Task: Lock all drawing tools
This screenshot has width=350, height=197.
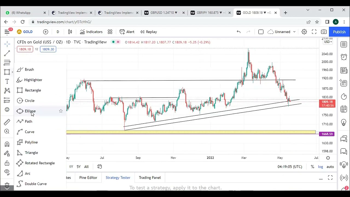Action: click(x=7, y=163)
